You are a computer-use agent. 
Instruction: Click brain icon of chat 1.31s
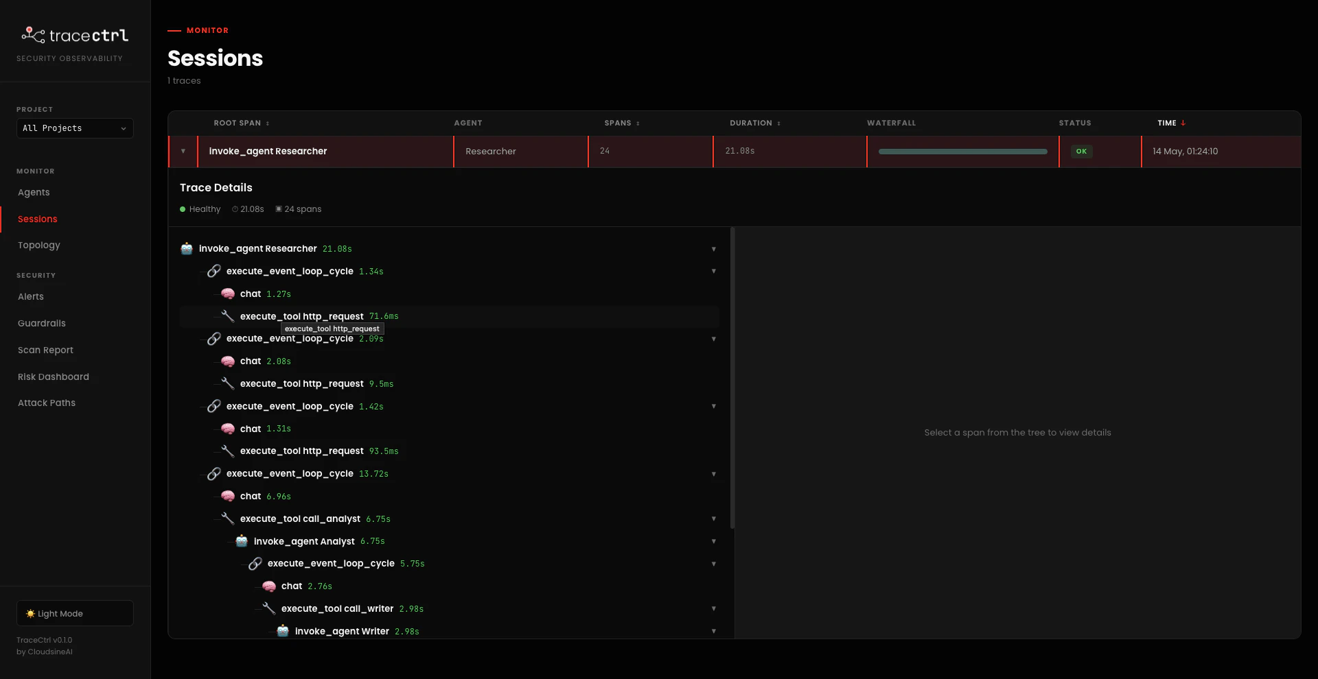click(228, 429)
